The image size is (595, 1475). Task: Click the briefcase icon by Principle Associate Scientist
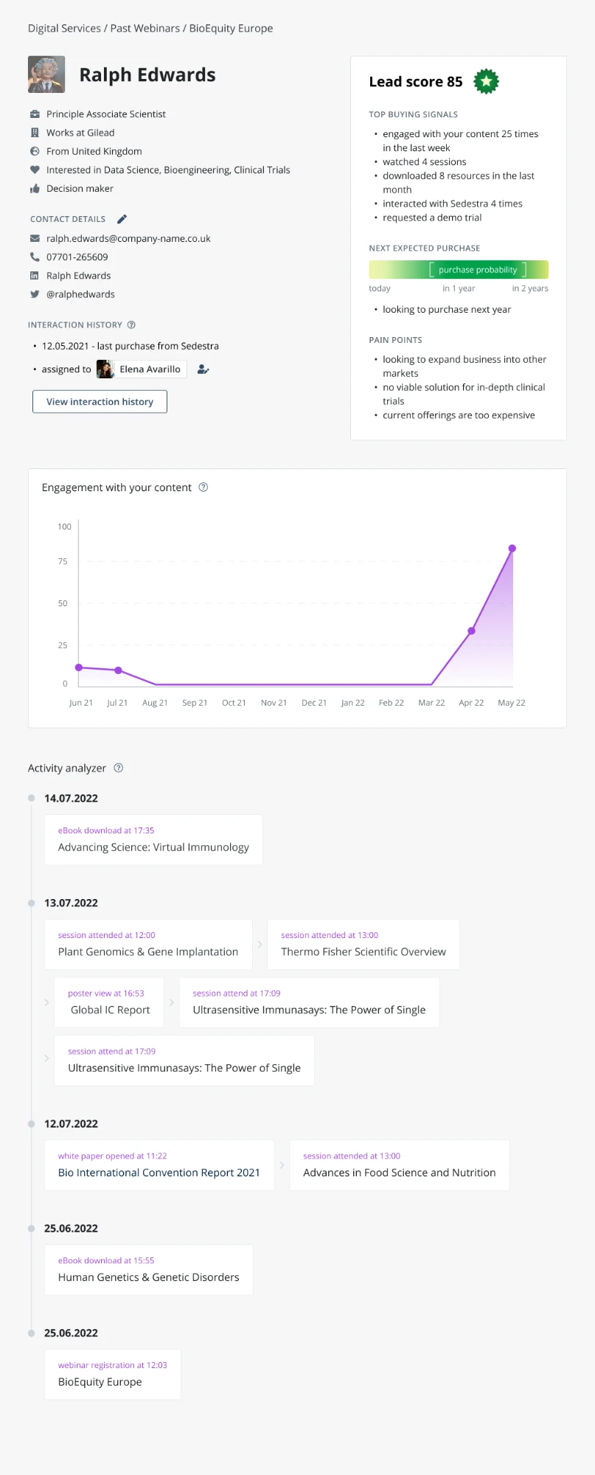coord(35,114)
